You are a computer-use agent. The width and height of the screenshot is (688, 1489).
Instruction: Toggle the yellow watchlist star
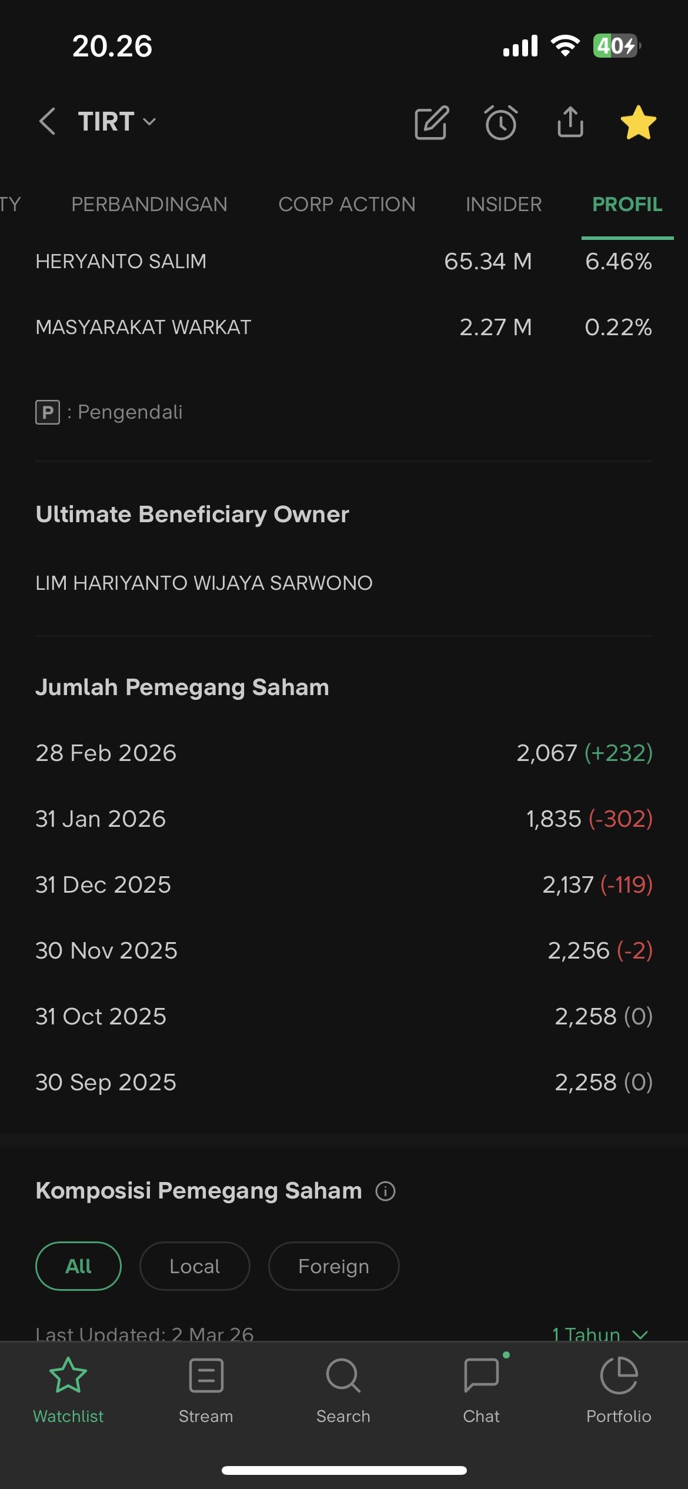tap(638, 122)
